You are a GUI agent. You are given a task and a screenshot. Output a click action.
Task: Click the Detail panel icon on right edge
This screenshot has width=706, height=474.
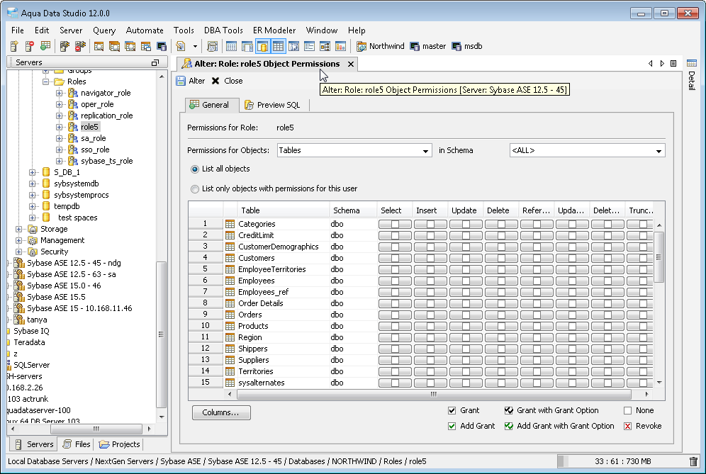point(692,64)
